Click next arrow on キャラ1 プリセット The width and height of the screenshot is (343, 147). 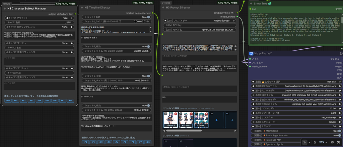pos(72,18)
